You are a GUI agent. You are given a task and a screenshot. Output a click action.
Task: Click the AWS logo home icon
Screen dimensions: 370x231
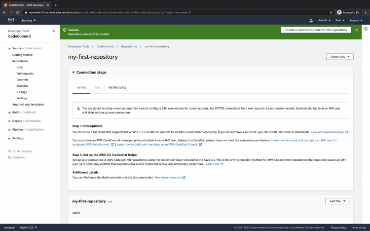[11, 20]
